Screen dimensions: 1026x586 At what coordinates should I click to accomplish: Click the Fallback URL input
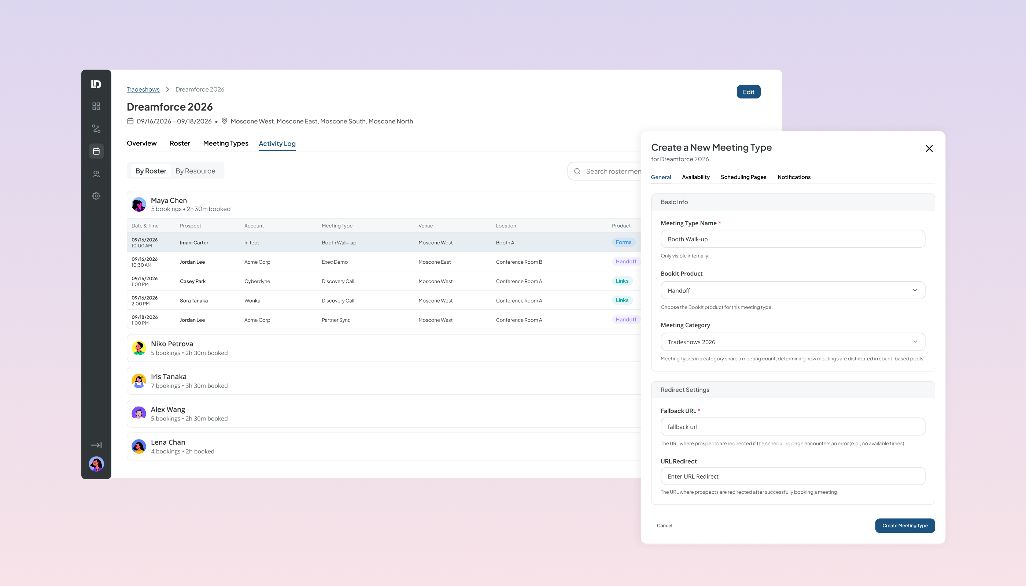(x=793, y=427)
